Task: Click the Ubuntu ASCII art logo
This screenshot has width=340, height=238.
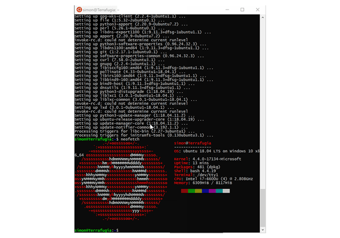Action: point(121,181)
